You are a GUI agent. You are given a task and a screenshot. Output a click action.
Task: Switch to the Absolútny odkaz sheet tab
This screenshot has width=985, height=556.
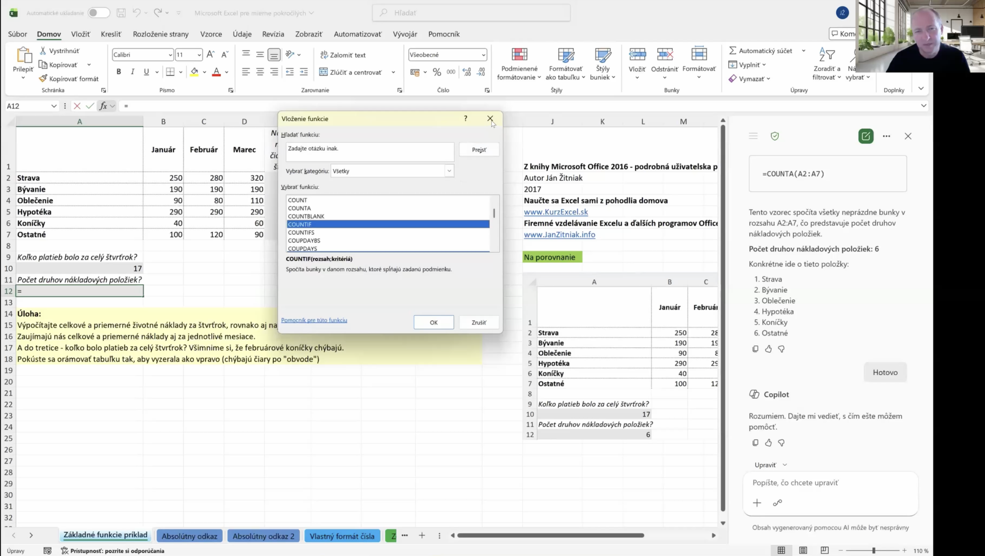(189, 536)
